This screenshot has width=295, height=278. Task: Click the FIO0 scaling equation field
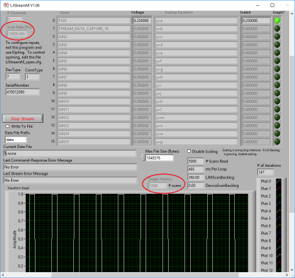(x=196, y=21)
